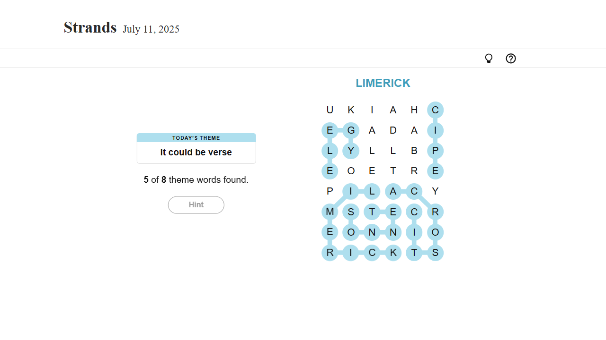Viewport: 606px width, 340px height.
Task: Select the letter U in the grid
Action: (x=330, y=110)
